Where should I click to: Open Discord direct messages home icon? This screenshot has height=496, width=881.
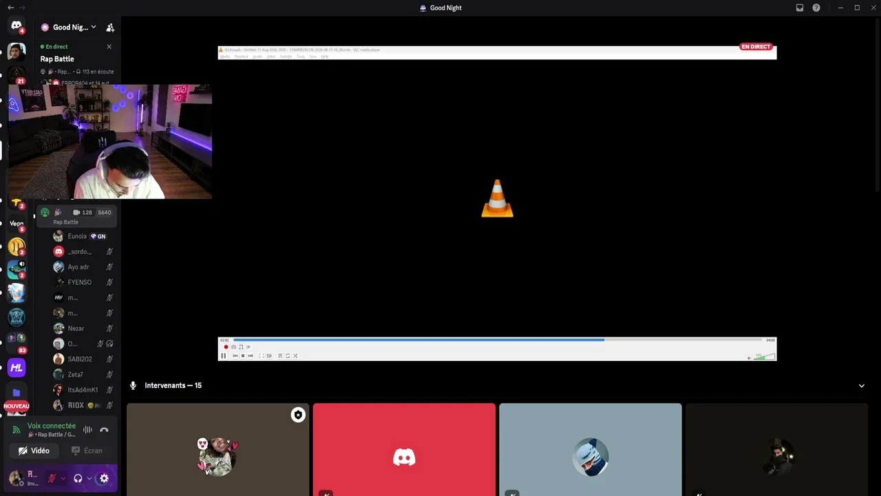point(17,25)
